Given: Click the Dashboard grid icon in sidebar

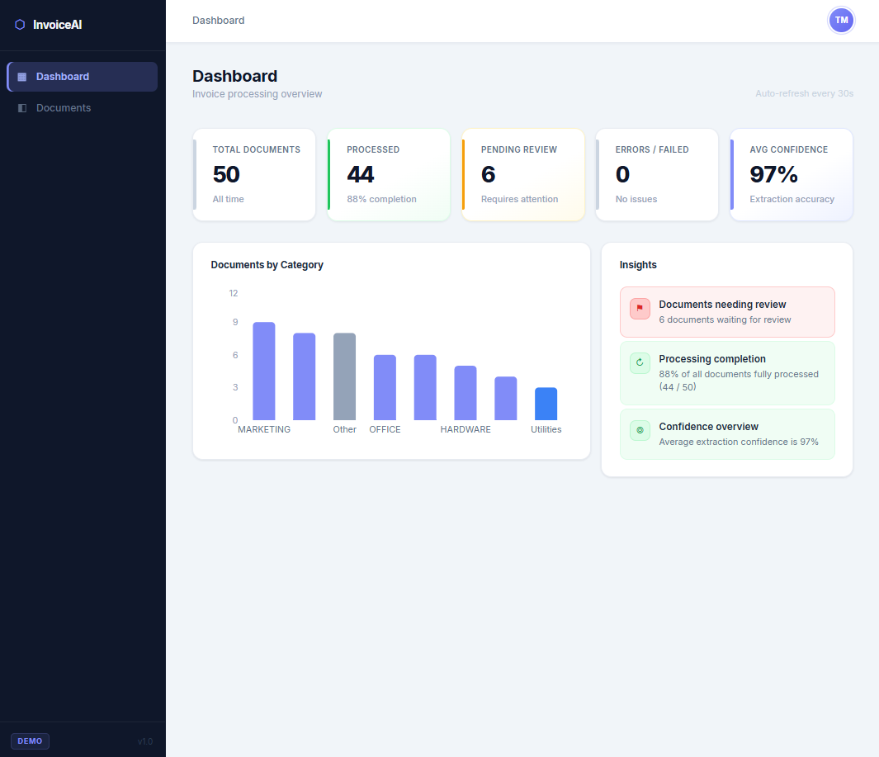Looking at the screenshot, I should click(22, 77).
